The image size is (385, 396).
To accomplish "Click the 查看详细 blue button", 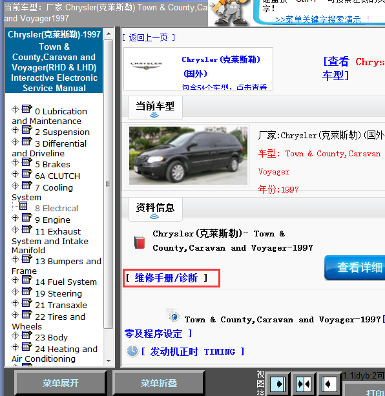I will [355, 267].
